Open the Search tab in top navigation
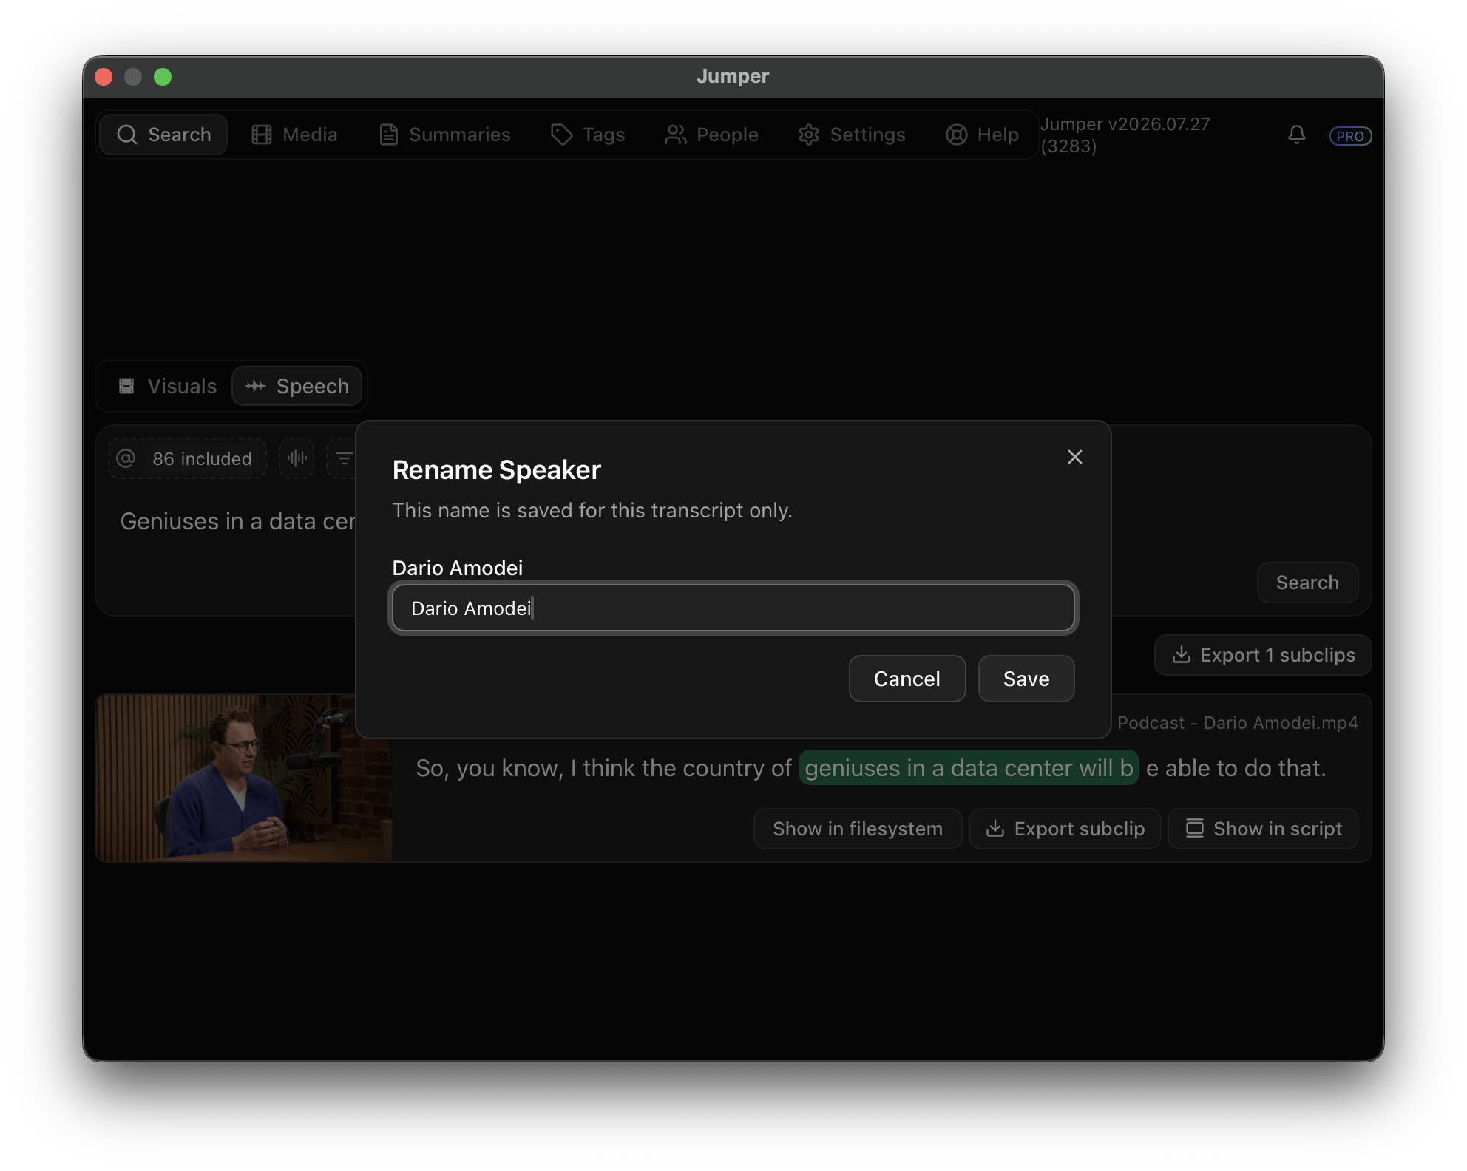The image size is (1467, 1171). coord(163,135)
